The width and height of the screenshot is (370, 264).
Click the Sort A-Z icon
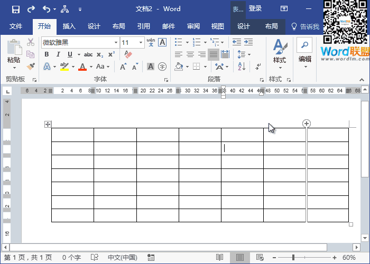pyautogui.click(x=242, y=67)
